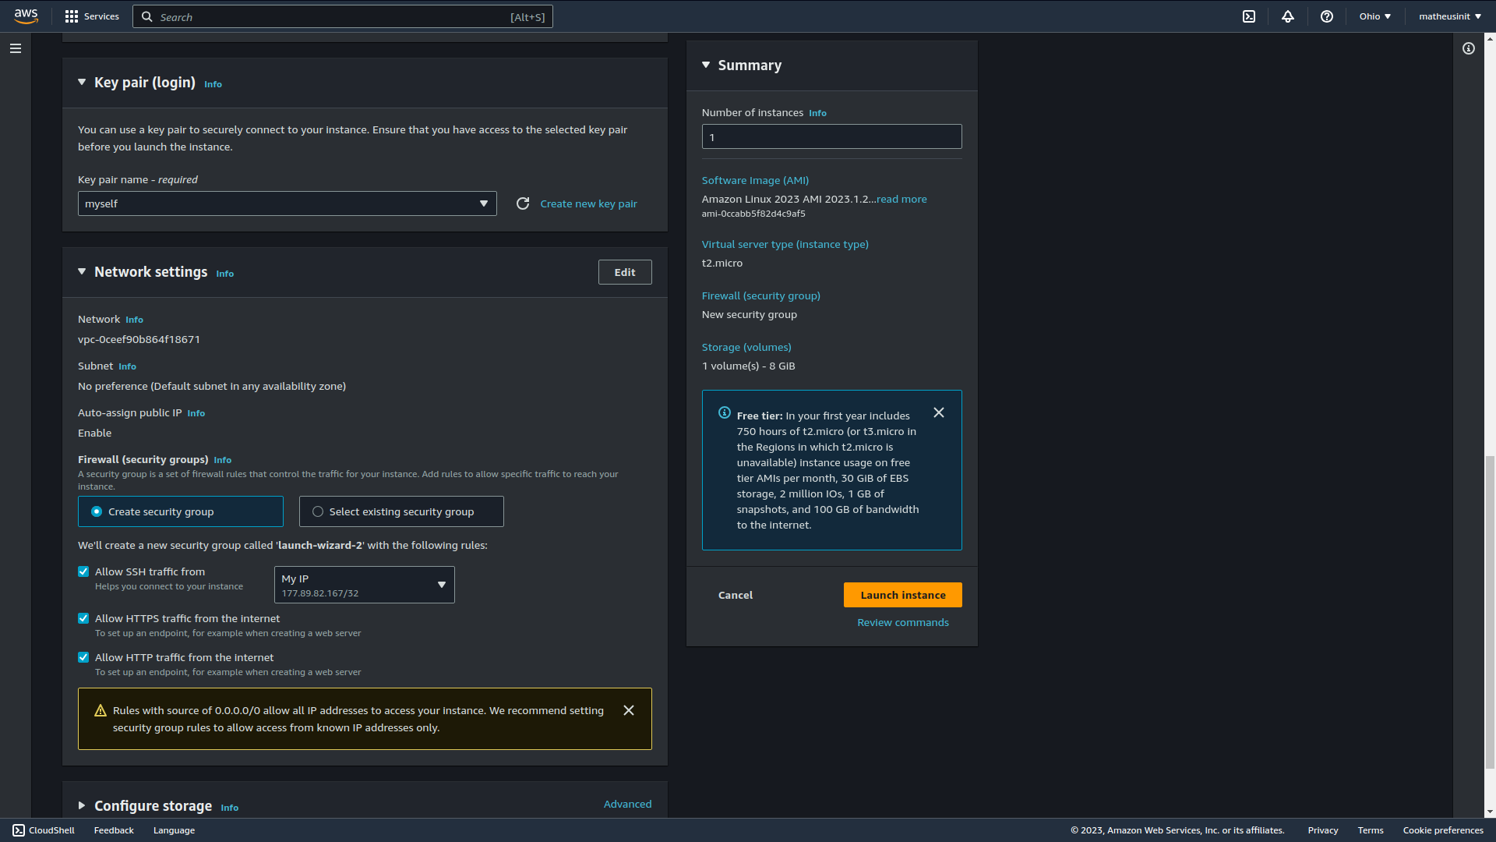Click the CloudShell terminal icon
The width and height of the screenshot is (1496, 842).
click(1250, 16)
